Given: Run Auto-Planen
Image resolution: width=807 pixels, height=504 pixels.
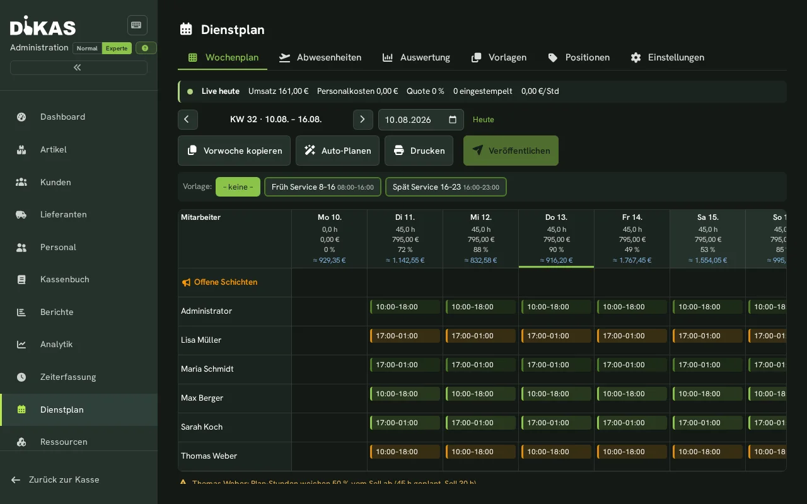Looking at the screenshot, I should (337, 151).
